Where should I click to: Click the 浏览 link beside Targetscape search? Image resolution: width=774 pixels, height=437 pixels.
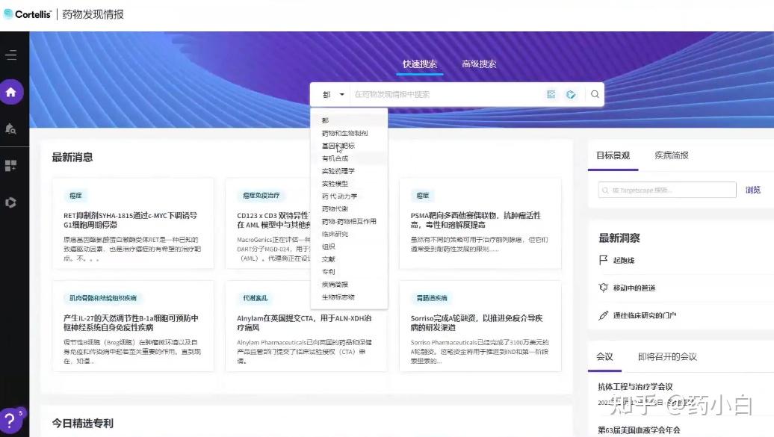click(753, 190)
